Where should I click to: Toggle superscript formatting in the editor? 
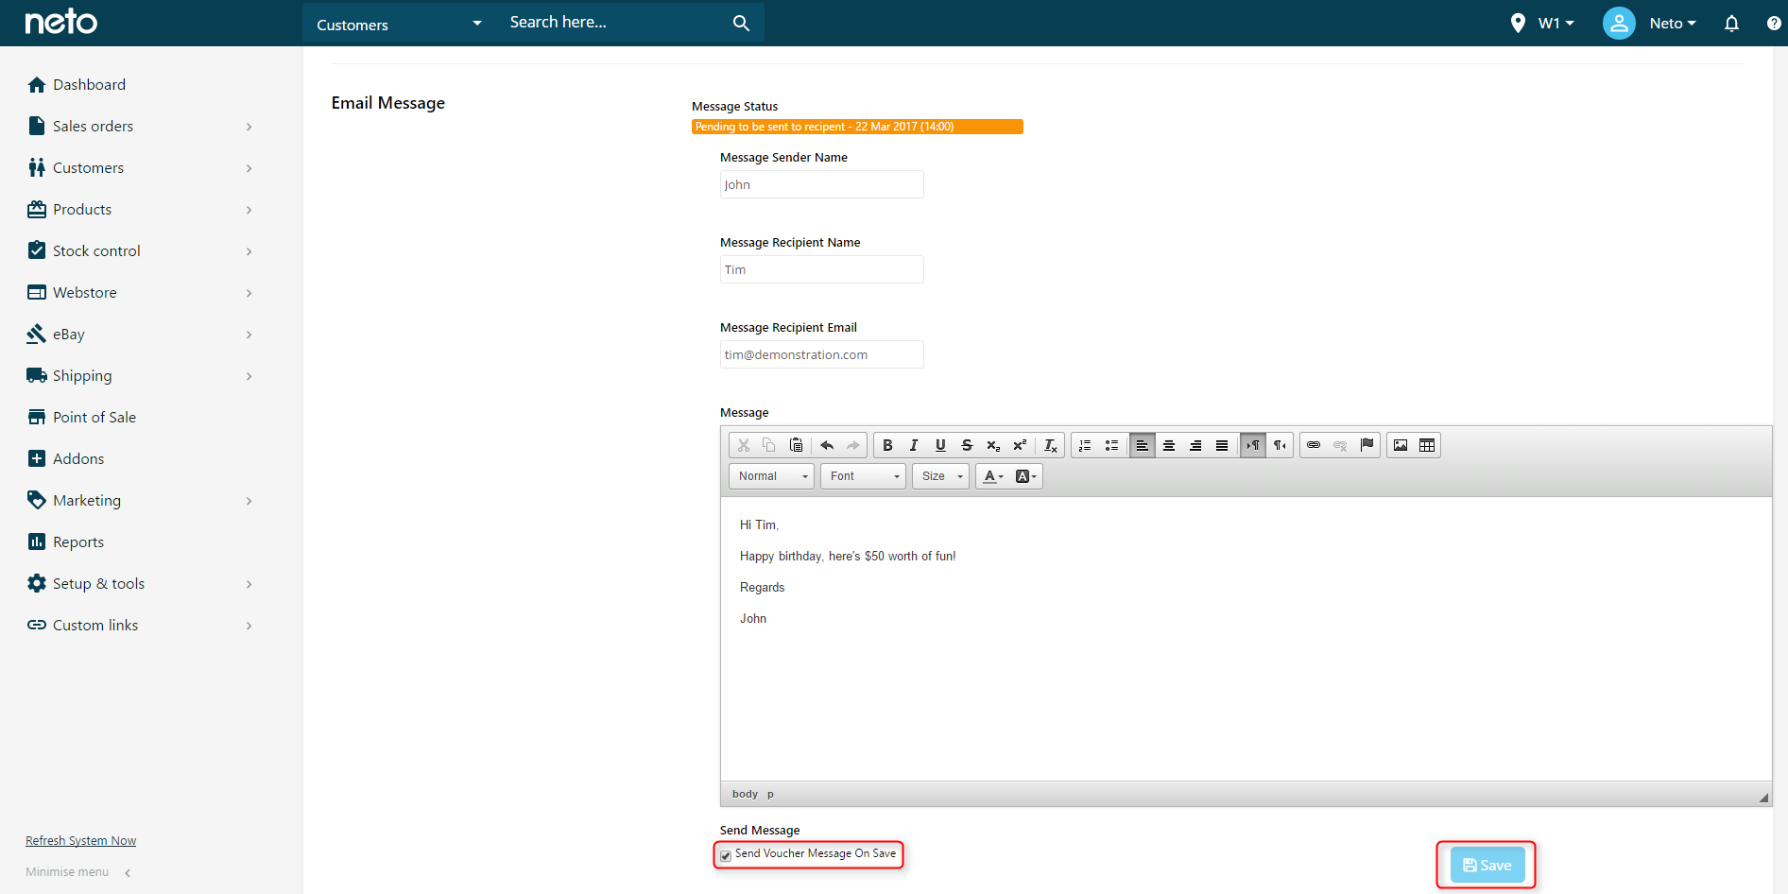coord(1020,445)
